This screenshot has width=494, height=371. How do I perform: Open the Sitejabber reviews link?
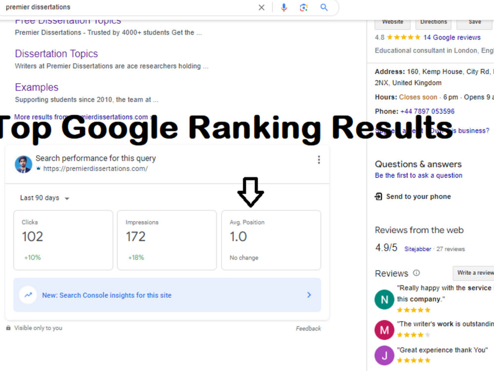coord(418,249)
